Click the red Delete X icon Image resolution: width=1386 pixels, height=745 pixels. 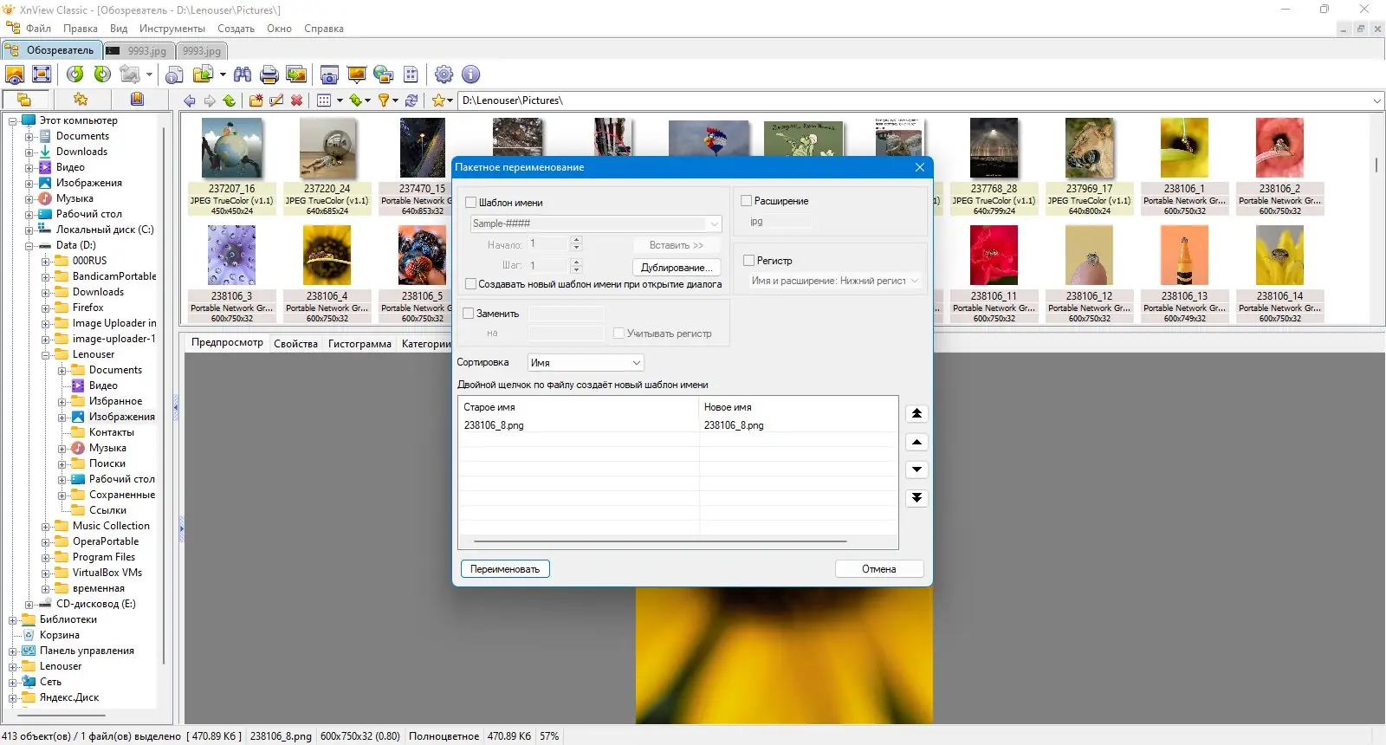point(296,100)
